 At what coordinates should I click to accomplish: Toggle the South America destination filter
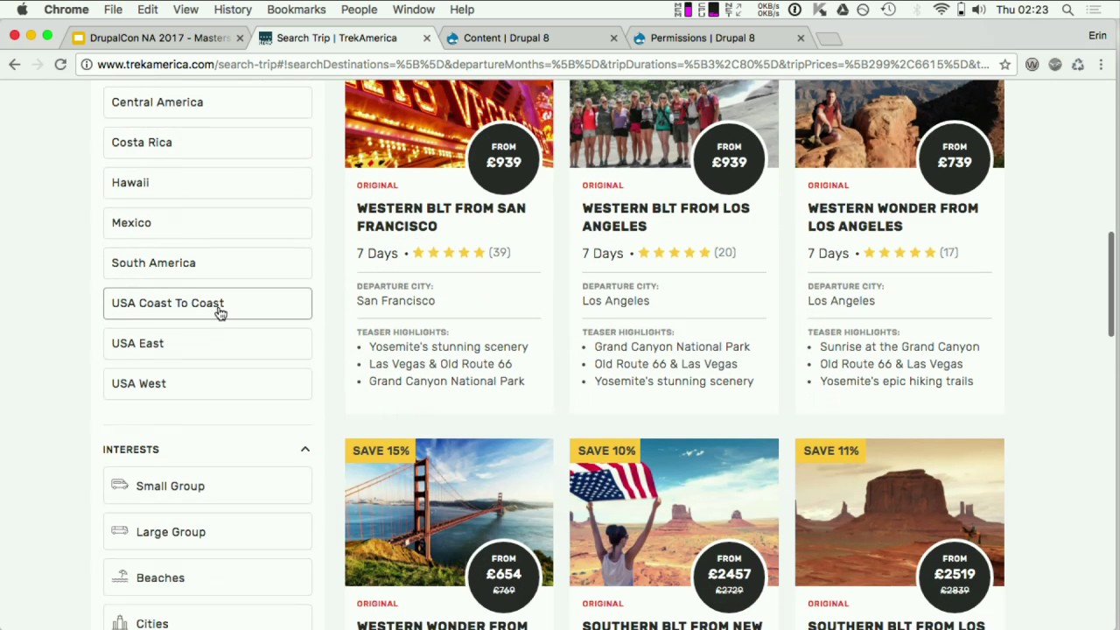pyautogui.click(x=207, y=263)
